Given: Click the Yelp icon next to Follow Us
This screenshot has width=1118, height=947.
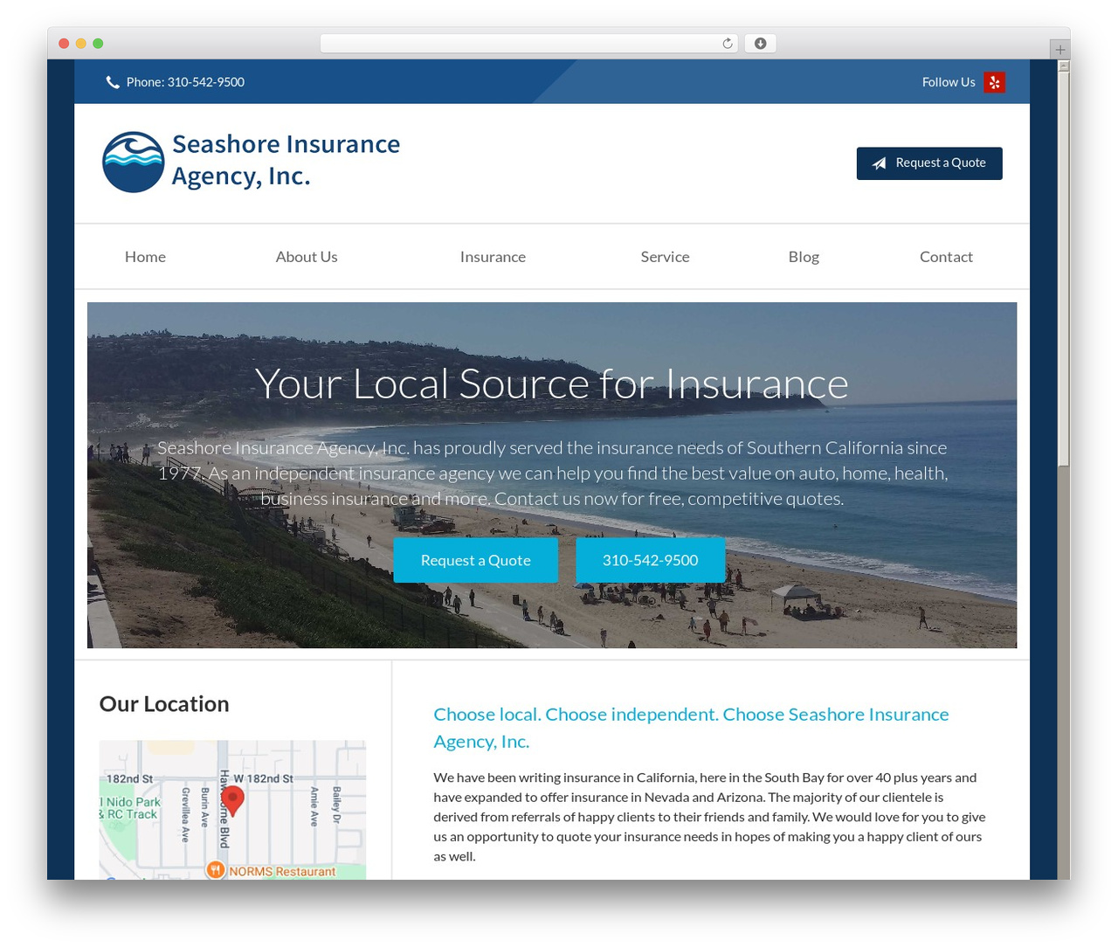Looking at the screenshot, I should coord(994,82).
